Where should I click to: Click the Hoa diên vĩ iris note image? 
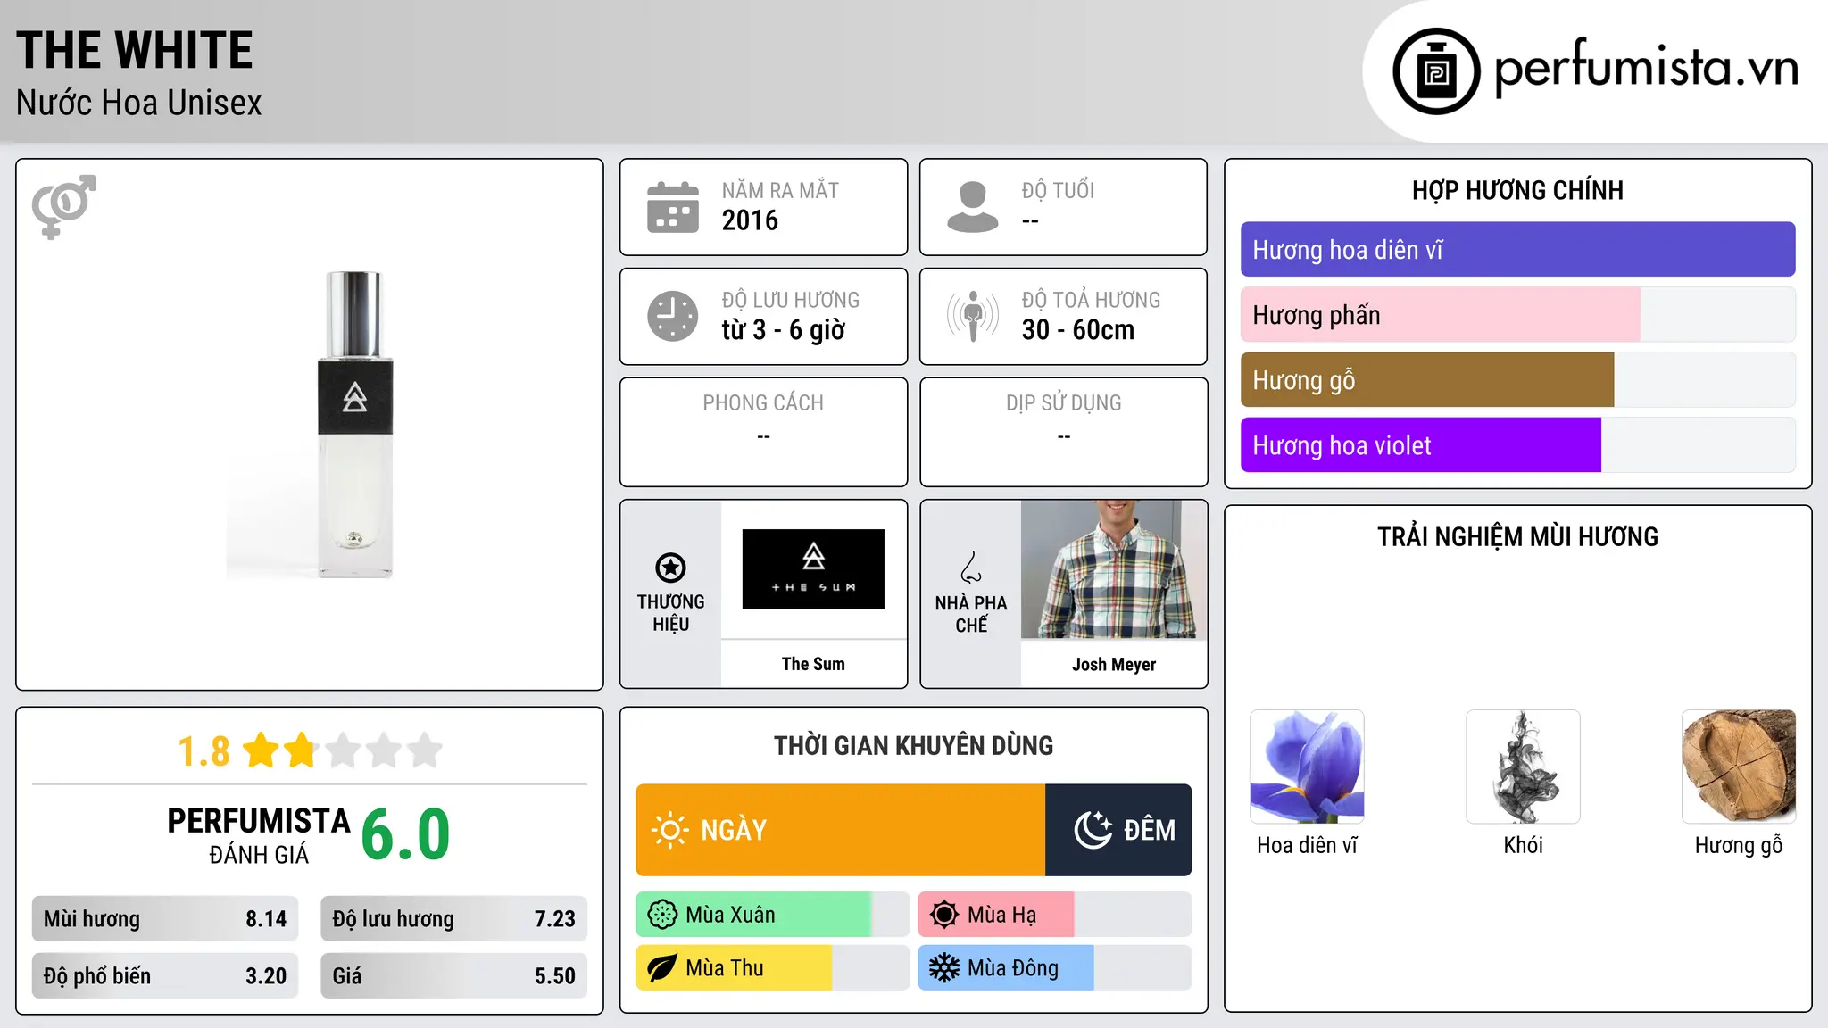coord(1307,767)
